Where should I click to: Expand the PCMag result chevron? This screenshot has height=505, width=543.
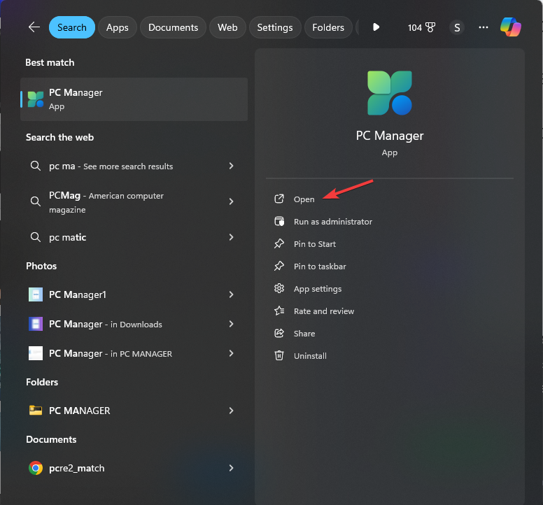pos(231,201)
